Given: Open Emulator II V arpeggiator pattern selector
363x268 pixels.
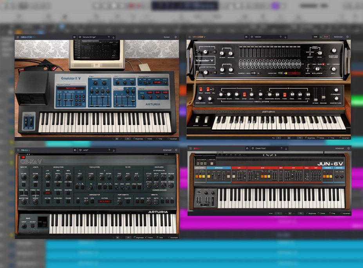Looking at the screenshot, I should point(157,82).
